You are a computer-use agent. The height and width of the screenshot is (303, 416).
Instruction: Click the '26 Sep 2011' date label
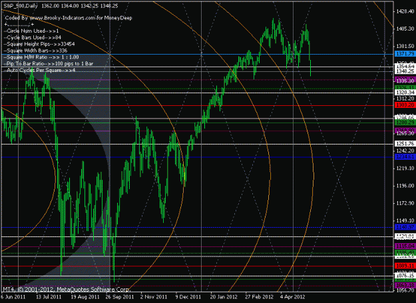120,296
